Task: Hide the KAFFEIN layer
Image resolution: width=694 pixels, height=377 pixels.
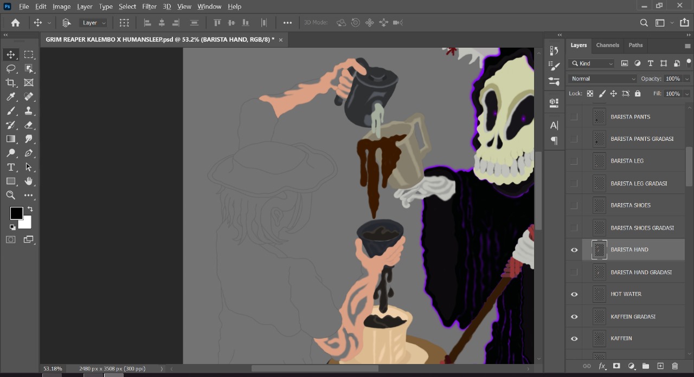Action: [574, 339]
